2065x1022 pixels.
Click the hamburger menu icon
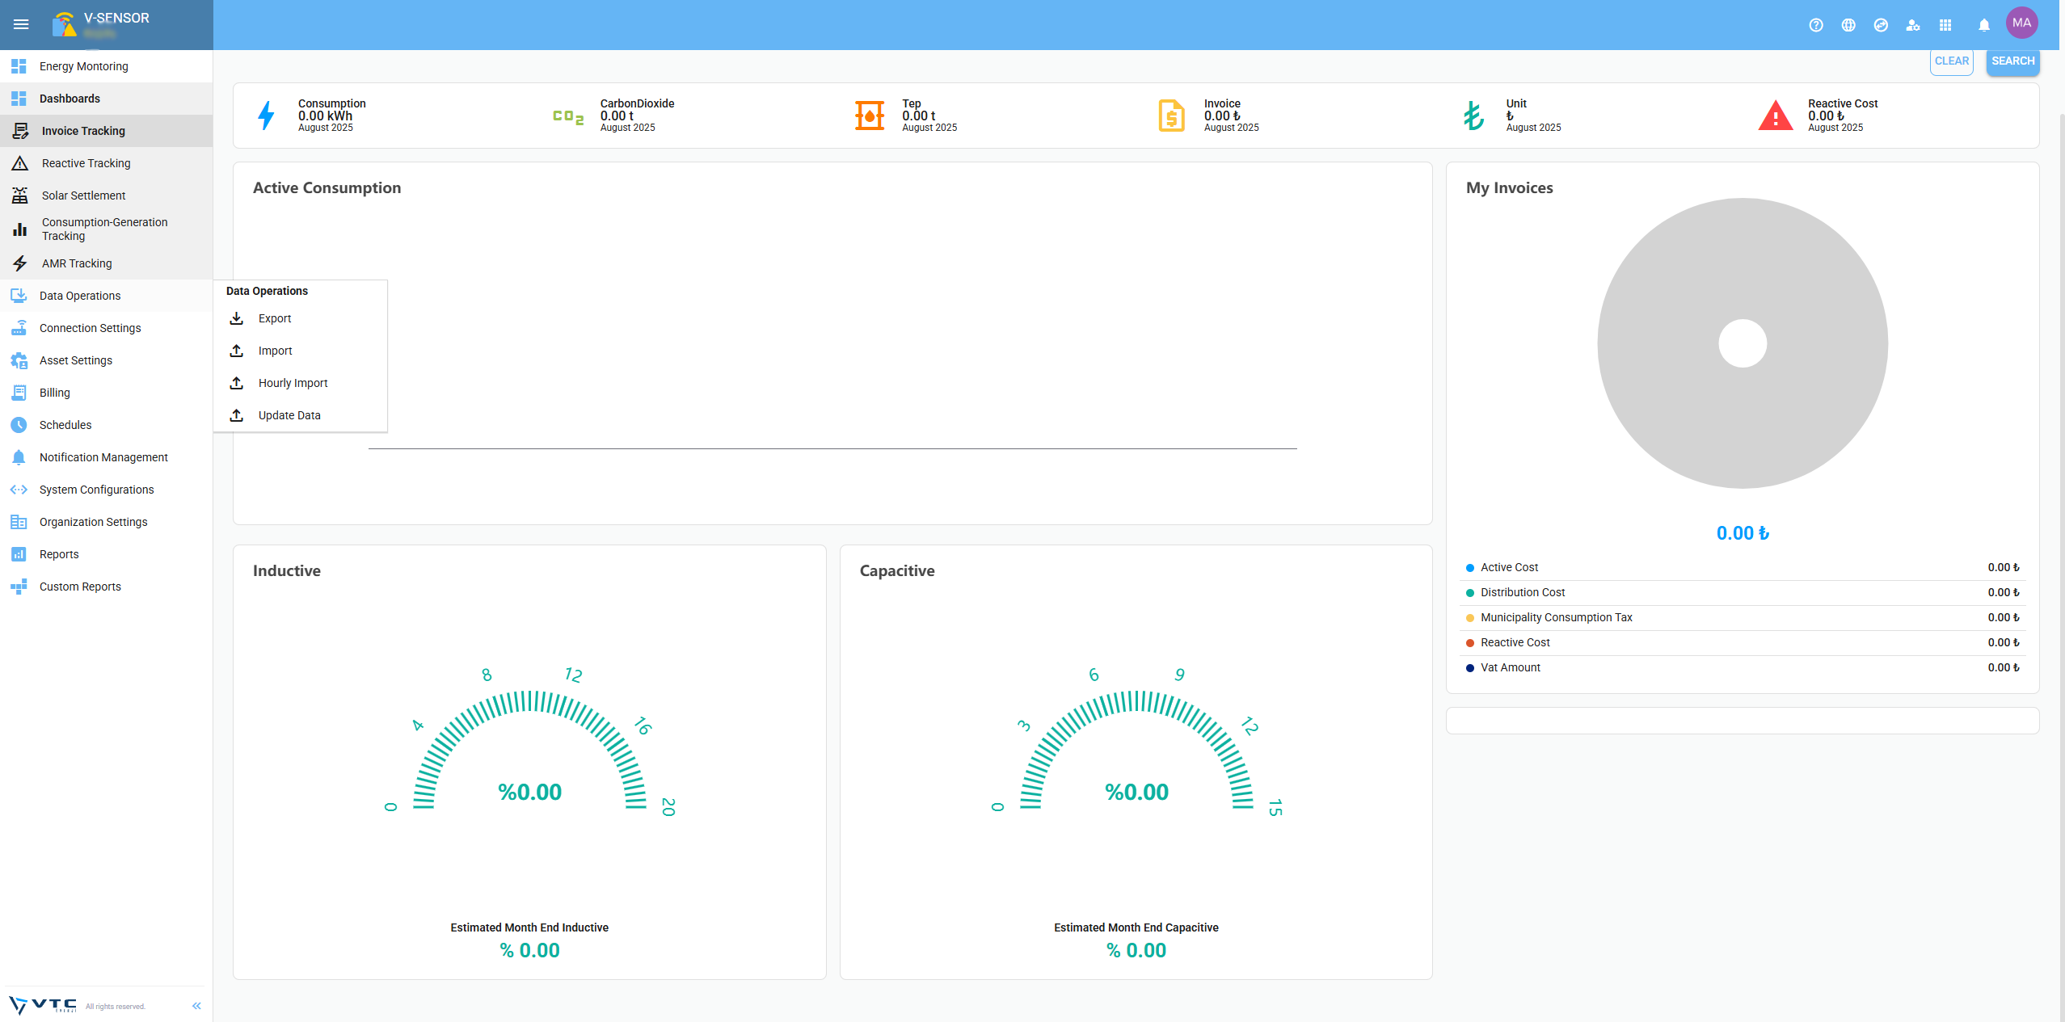(x=21, y=24)
